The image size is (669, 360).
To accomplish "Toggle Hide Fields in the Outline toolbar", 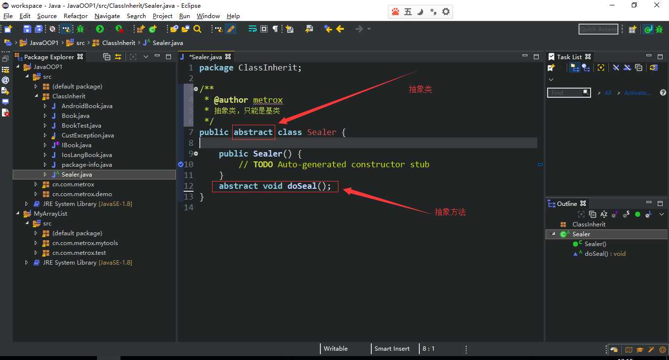I will coord(615,214).
